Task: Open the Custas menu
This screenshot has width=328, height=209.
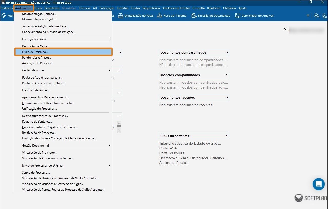Action: tap(135, 8)
